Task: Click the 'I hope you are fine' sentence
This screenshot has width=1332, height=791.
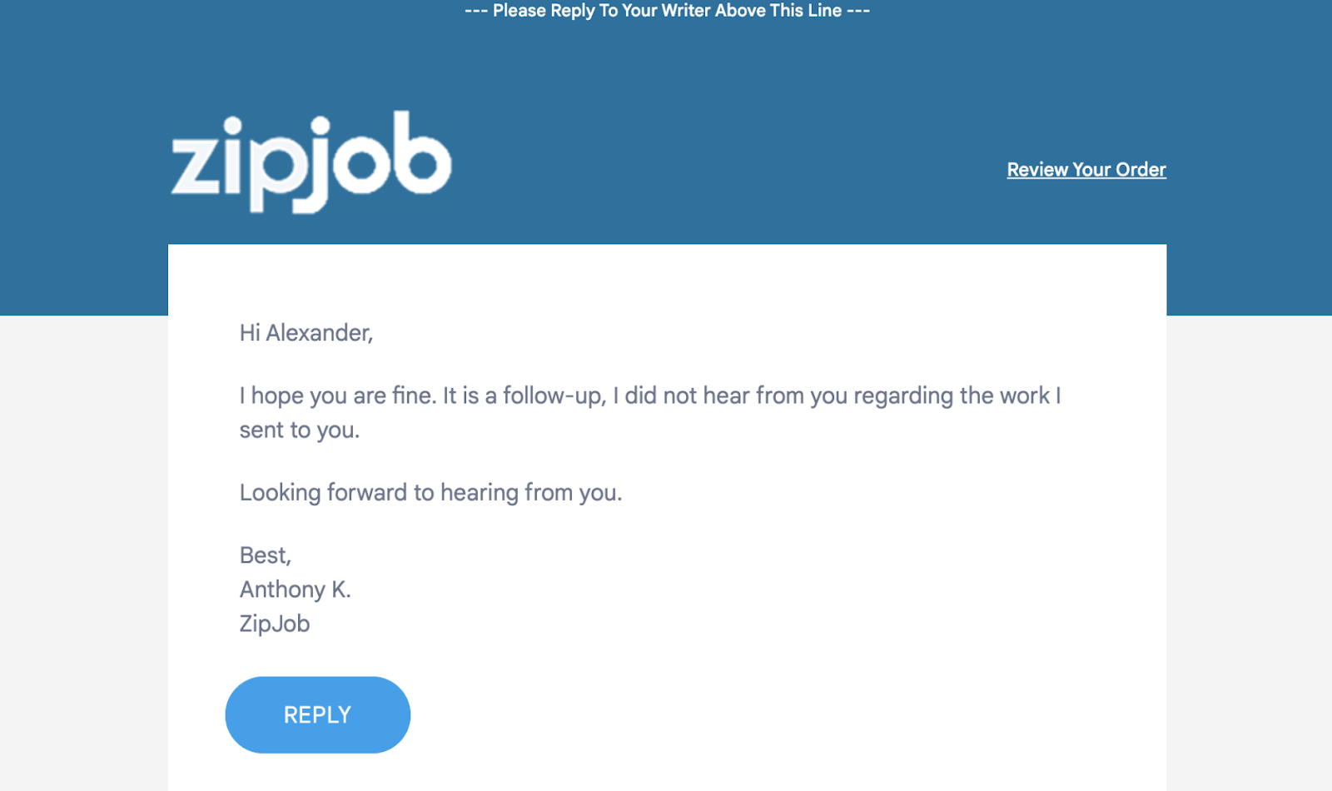Action: pos(338,395)
